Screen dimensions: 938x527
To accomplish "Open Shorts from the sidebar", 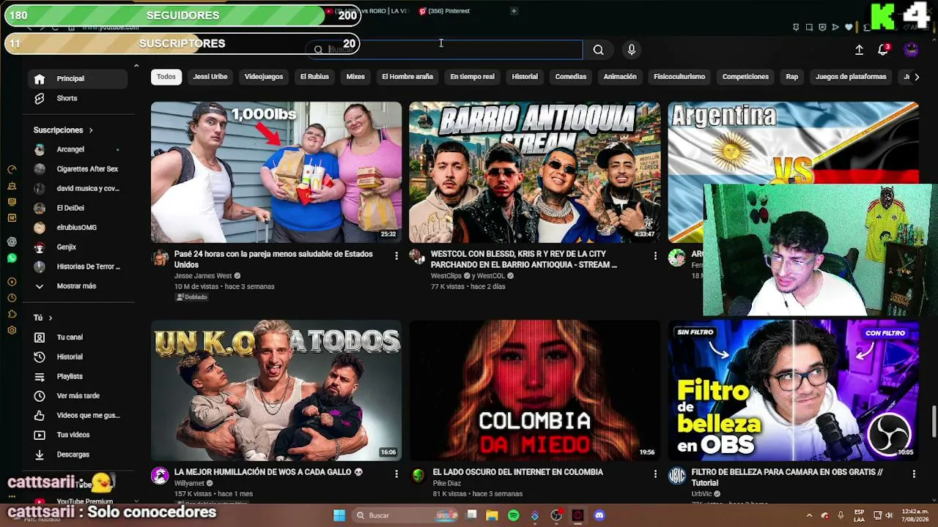I will [67, 98].
